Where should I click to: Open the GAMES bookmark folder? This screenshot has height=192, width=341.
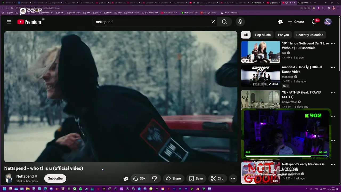point(60,13)
